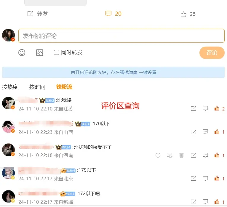This screenshot has height=207, width=227.
Task: Click the repost (转发) share icon
Action: click(x=31, y=14)
